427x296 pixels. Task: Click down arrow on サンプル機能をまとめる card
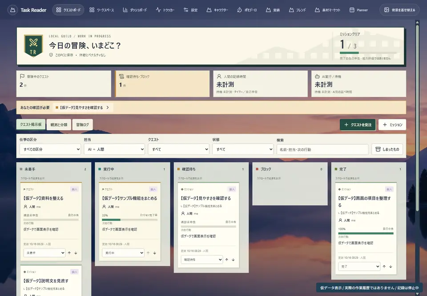154,253
